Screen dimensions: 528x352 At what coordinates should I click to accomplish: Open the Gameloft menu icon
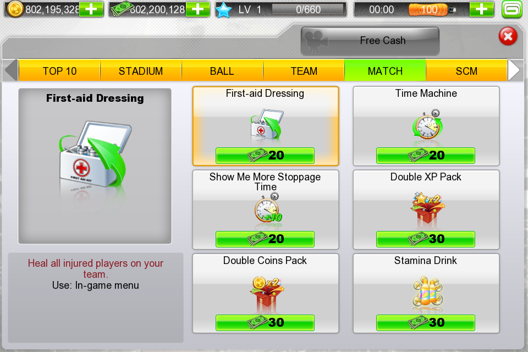click(x=512, y=9)
